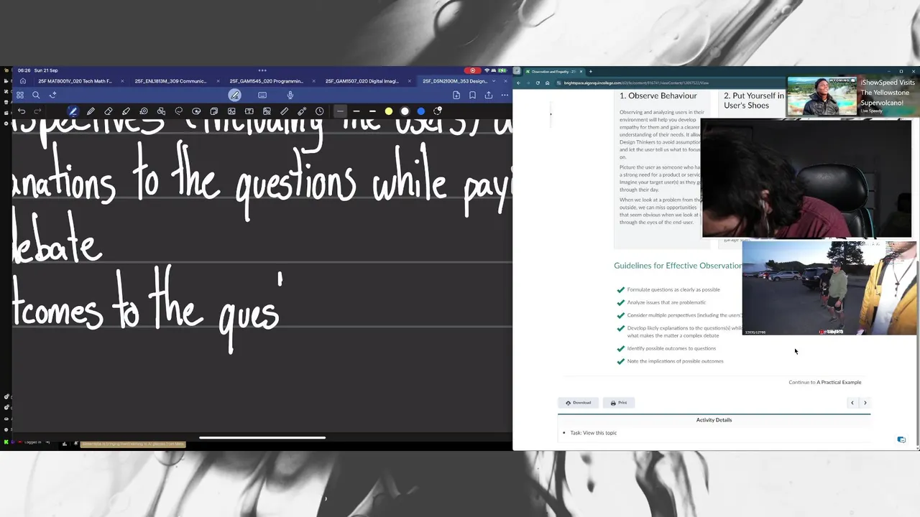Select the fountain pen tool
The image size is (920, 517).
73,111
